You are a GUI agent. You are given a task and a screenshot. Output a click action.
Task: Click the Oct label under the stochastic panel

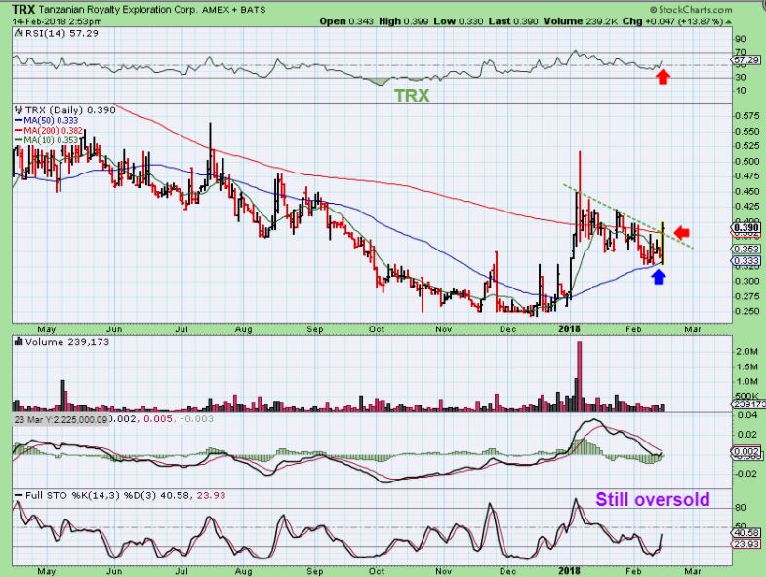376,570
